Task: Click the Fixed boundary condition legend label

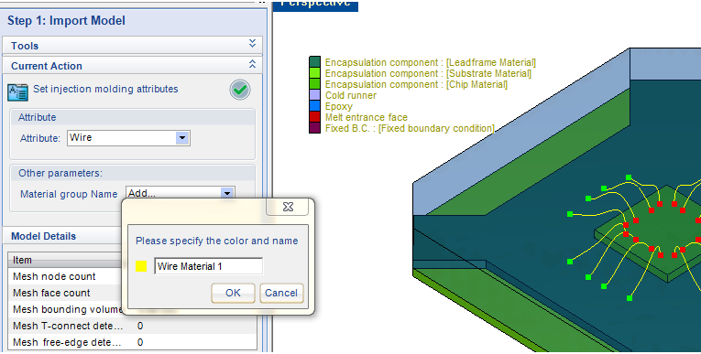Action: [x=410, y=129]
